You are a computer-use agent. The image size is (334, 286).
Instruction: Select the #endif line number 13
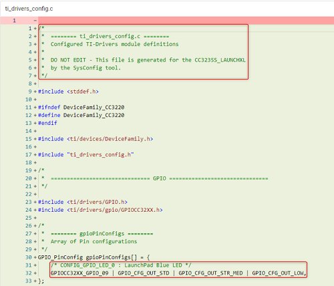[x=29, y=123]
